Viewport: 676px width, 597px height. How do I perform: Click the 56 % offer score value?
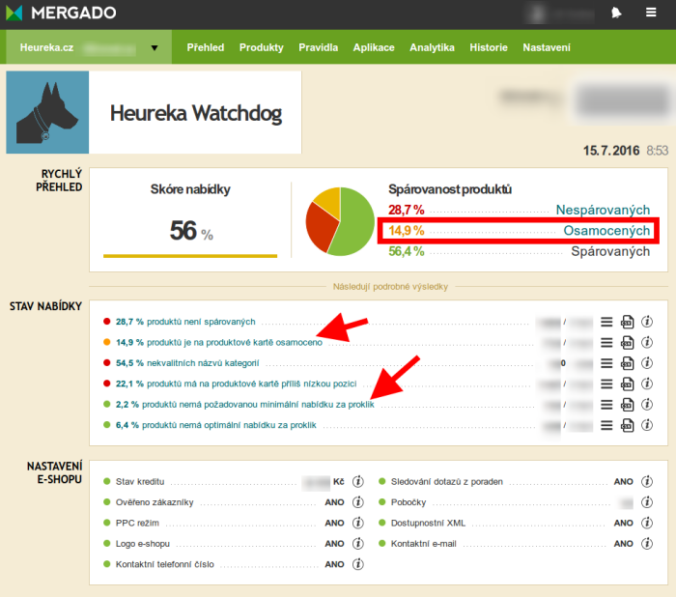(191, 231)
